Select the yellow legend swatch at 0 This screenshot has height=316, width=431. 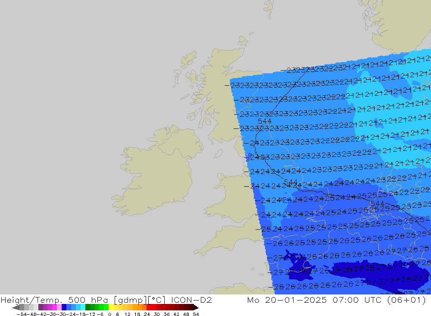[111, 307]
